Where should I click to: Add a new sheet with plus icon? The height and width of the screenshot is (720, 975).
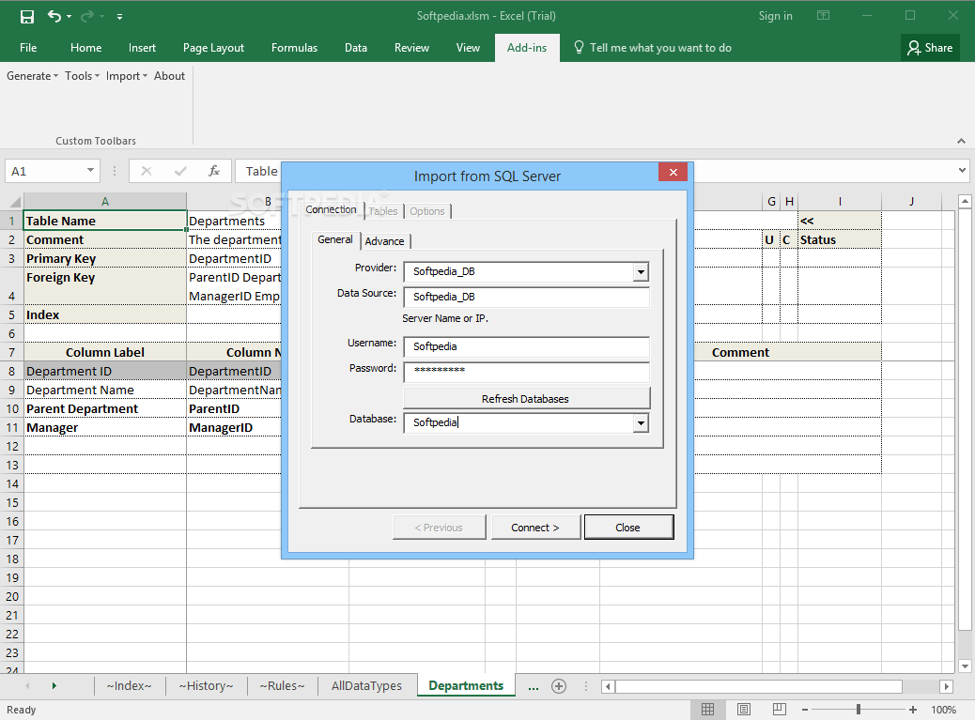click(x=559, y=686)
